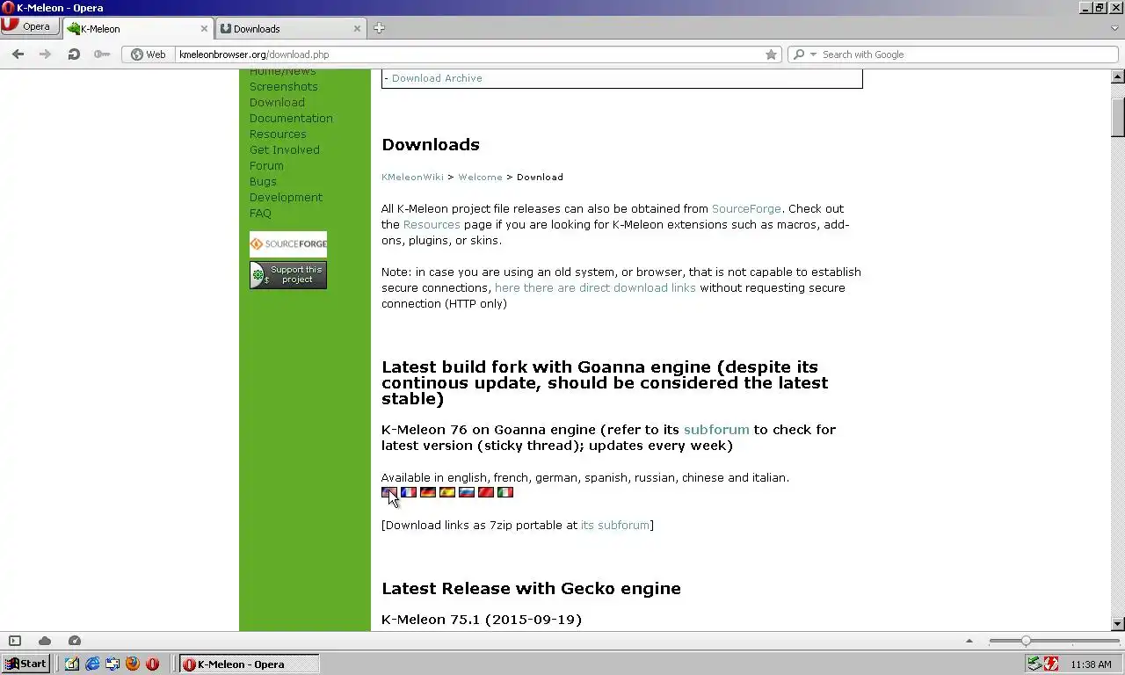Image resolution: width=1125 pixels, height=675 pixels.
Task: Go back with the back arrow
Action: pyautogui.click(x=18, y=54)
